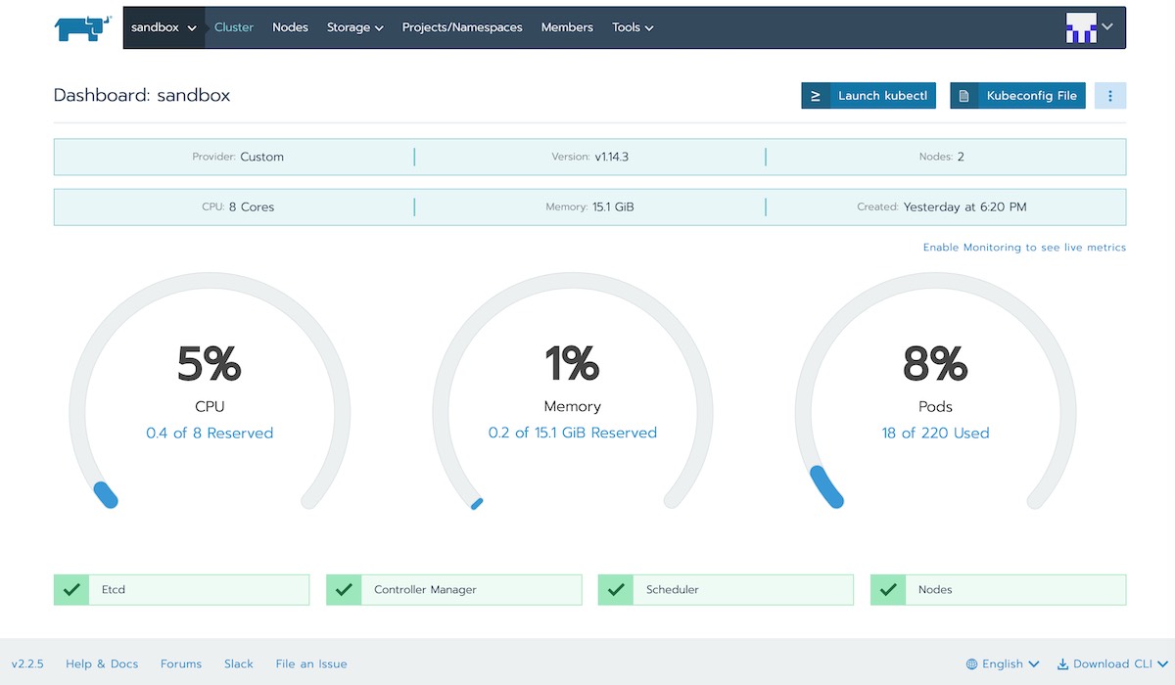The image size is (1175, 685).
Task: Click the Controller Manager checkmark status
Action: (344, 590)
